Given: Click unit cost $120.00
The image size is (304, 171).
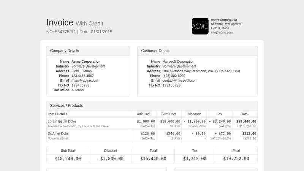Looking at the screenshot, I should (x=148, y=134).
